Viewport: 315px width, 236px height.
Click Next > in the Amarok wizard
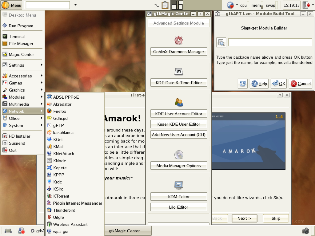(244, 218)
